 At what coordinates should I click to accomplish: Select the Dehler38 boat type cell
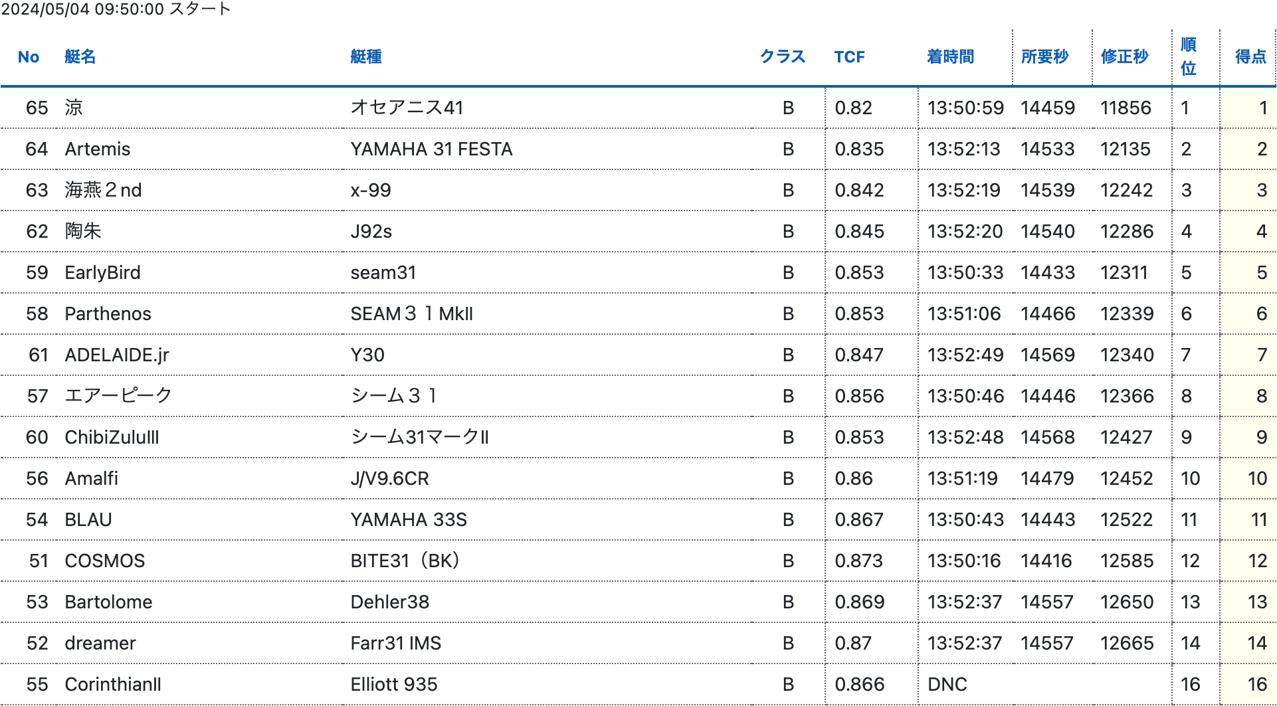(389, 602)
